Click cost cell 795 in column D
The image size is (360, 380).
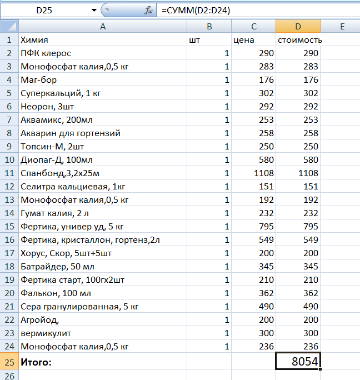pos(298,226)
